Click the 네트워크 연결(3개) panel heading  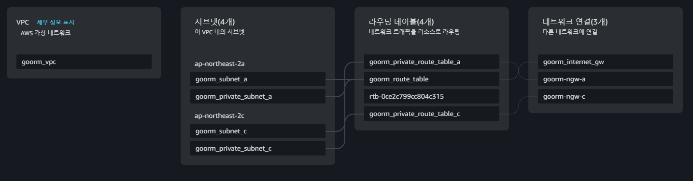tap(575, 22)
